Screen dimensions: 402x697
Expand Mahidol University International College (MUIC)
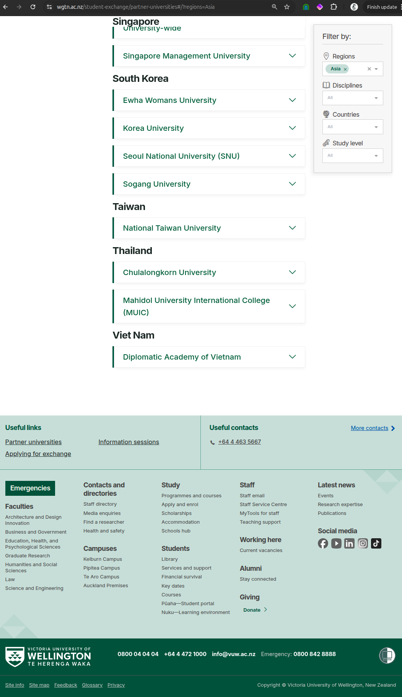209,306
